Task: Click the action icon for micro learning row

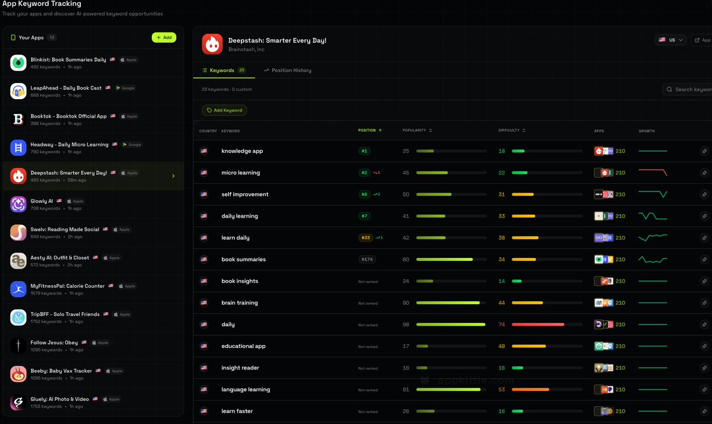Action: tap(704, 173)
